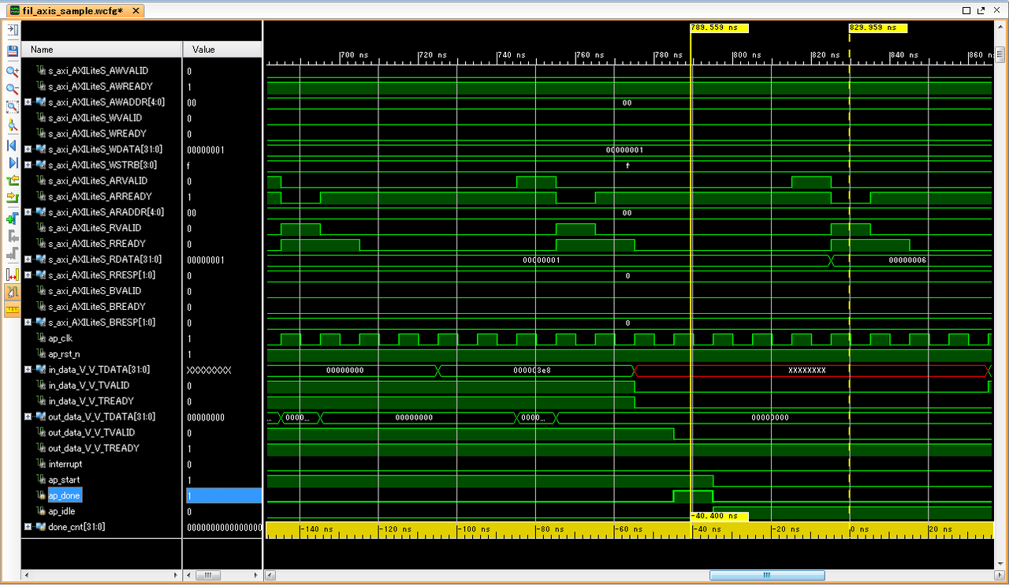The width and height of the screenshot is (1009, 586).
Task: Select the in_data_V_V_TREADY signal
Action: pos(91,401)
